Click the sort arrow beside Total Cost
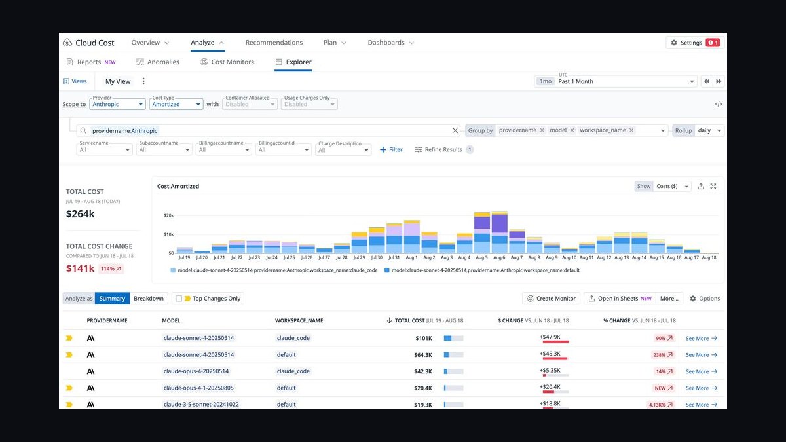786x442 pixels. (389, 320)
